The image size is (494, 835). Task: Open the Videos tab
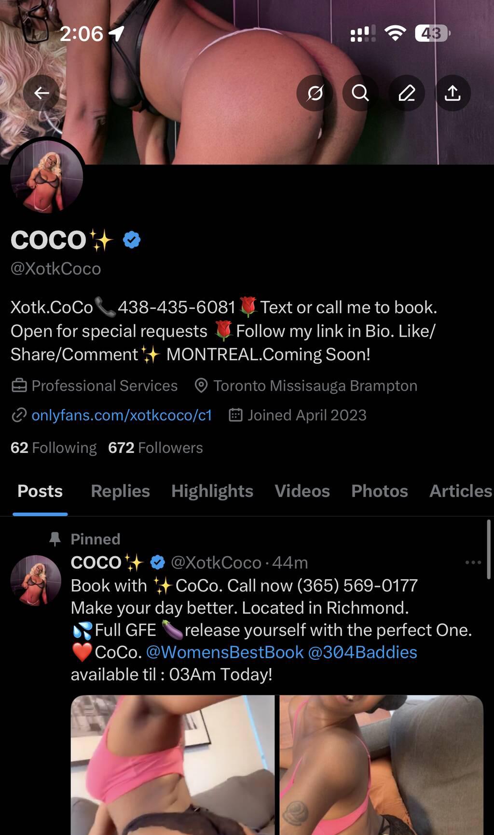point(302,491)
